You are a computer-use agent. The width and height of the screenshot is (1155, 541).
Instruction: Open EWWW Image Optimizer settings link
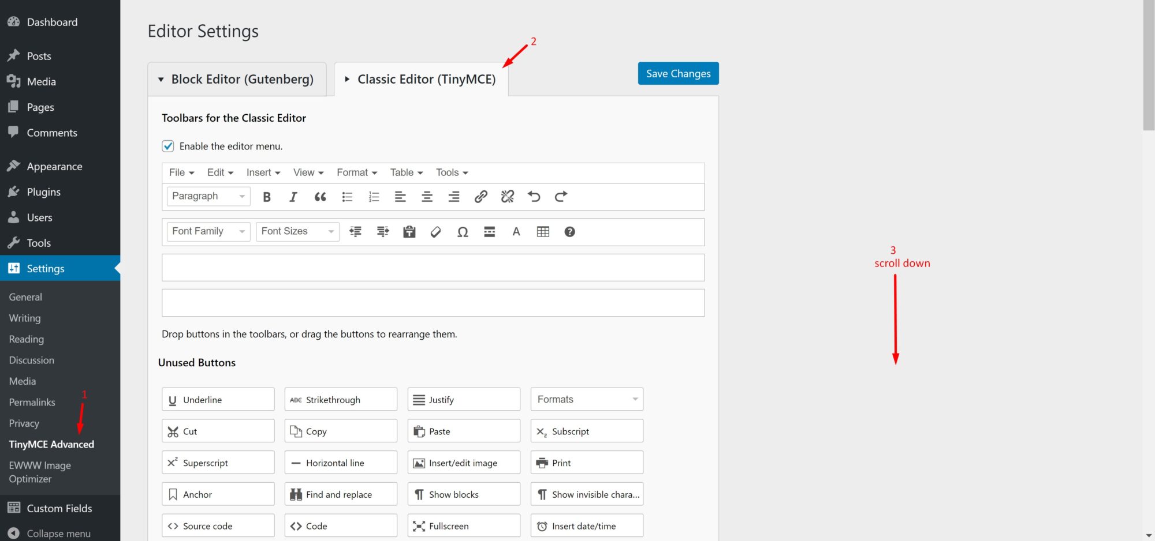point(40,472)
